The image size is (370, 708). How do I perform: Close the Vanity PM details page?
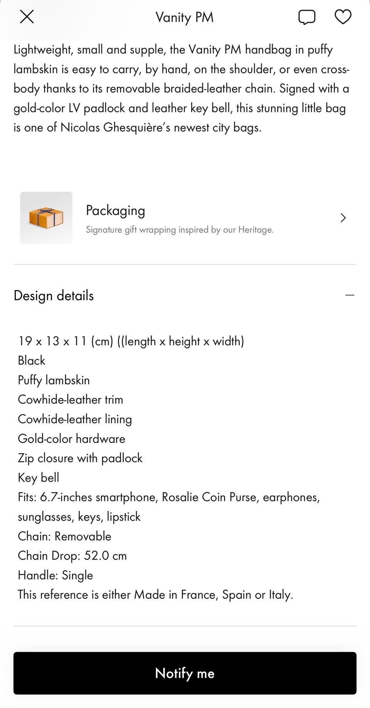pos(27,17)
